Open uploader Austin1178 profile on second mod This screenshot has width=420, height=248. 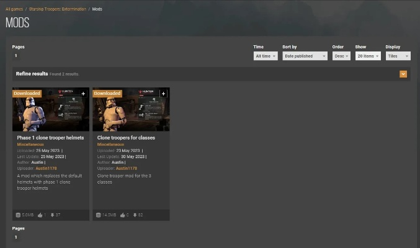pos(127,168)
